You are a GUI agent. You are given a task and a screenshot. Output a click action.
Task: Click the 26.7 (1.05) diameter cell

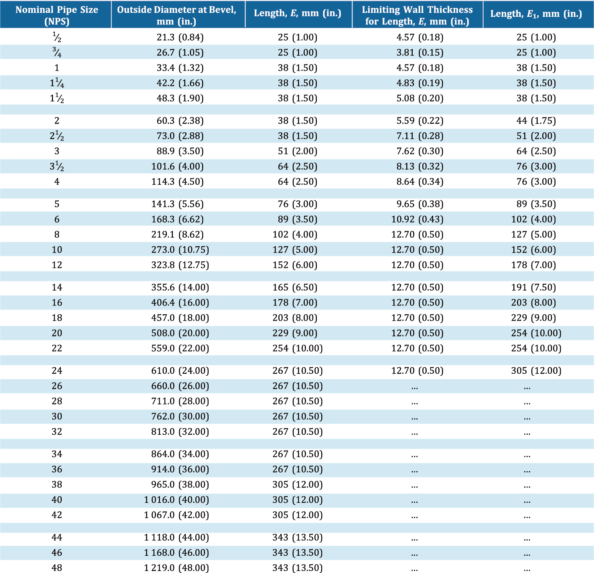pyautogui.click(x=180, y=53)
